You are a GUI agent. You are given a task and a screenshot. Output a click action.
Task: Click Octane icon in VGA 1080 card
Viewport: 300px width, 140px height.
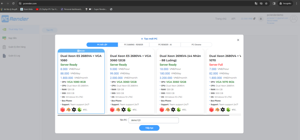pos(74,110)
